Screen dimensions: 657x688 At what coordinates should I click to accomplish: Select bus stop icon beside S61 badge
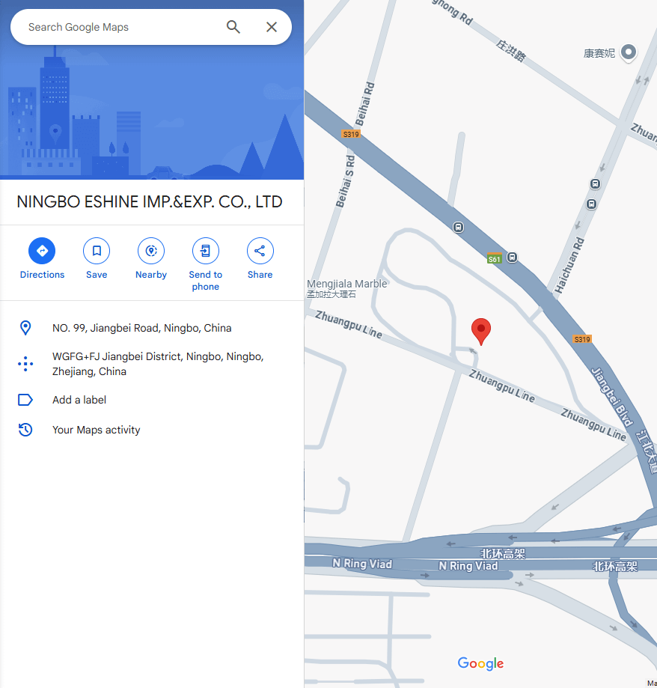coord(513,257)
